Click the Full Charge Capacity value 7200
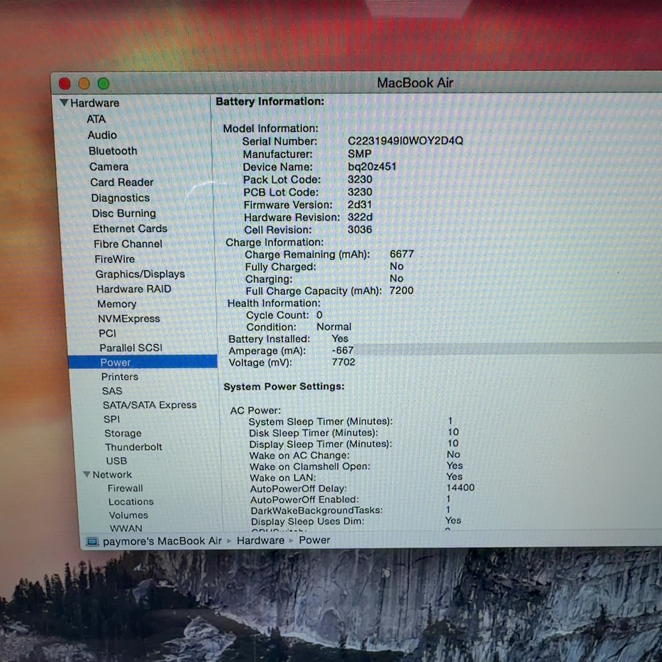The width and height of the screenshot is (662, 662). point(401,291)
